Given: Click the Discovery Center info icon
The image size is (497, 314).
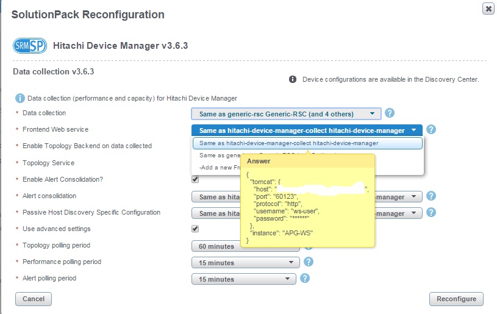Looking at the screenshot, I should [x=293, y=79].
